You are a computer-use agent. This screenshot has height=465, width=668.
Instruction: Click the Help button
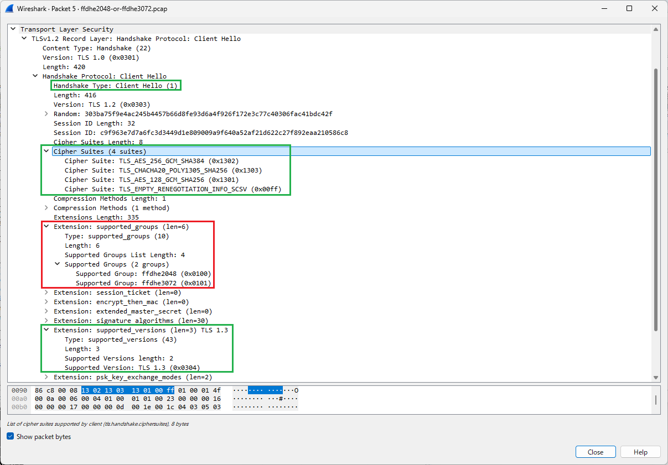pyautogui.click(x=640, y=452)
